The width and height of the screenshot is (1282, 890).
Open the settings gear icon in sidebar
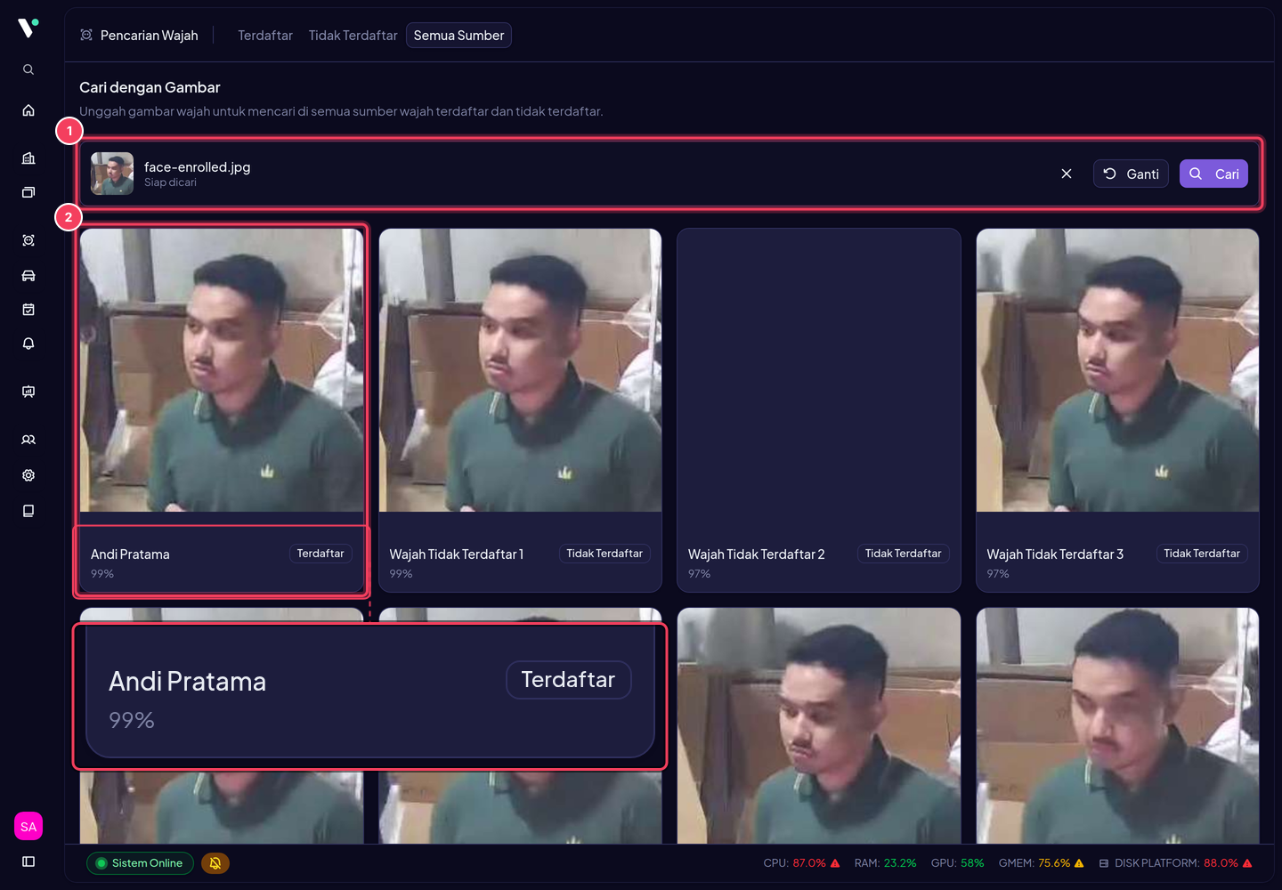tap(28, 475)
